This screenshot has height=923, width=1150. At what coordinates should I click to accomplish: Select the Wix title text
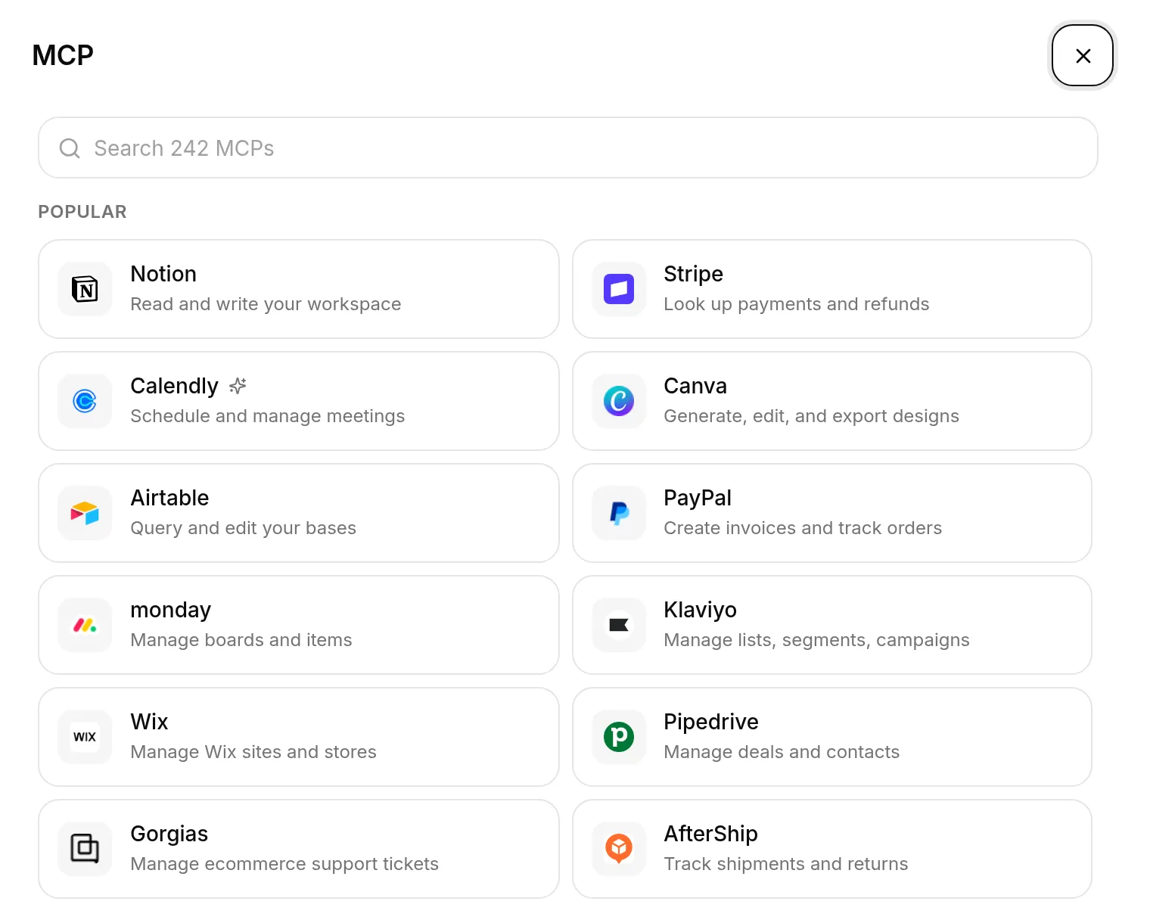point(149,722)
